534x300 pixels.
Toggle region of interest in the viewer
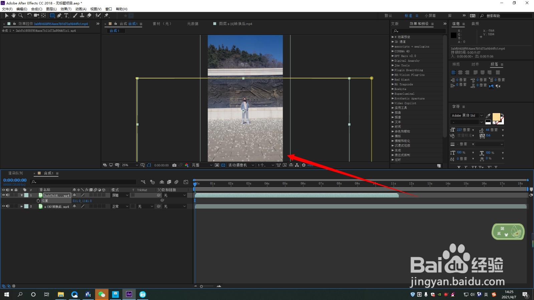coord(217,165)
